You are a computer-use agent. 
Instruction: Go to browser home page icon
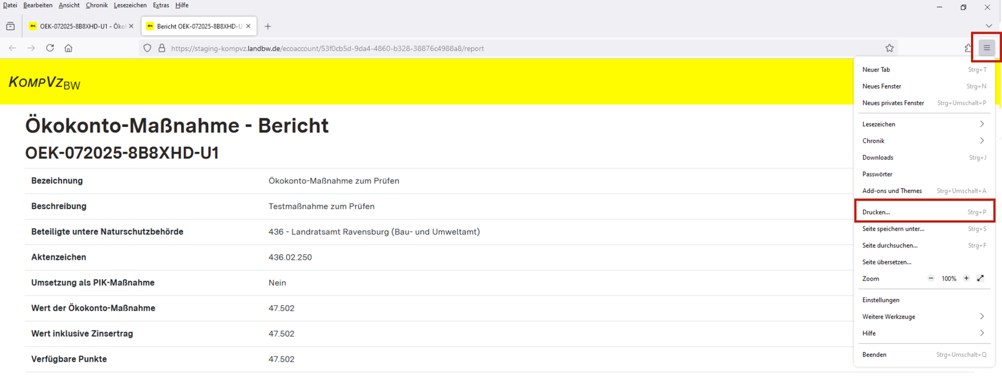[x=69, y=48]
